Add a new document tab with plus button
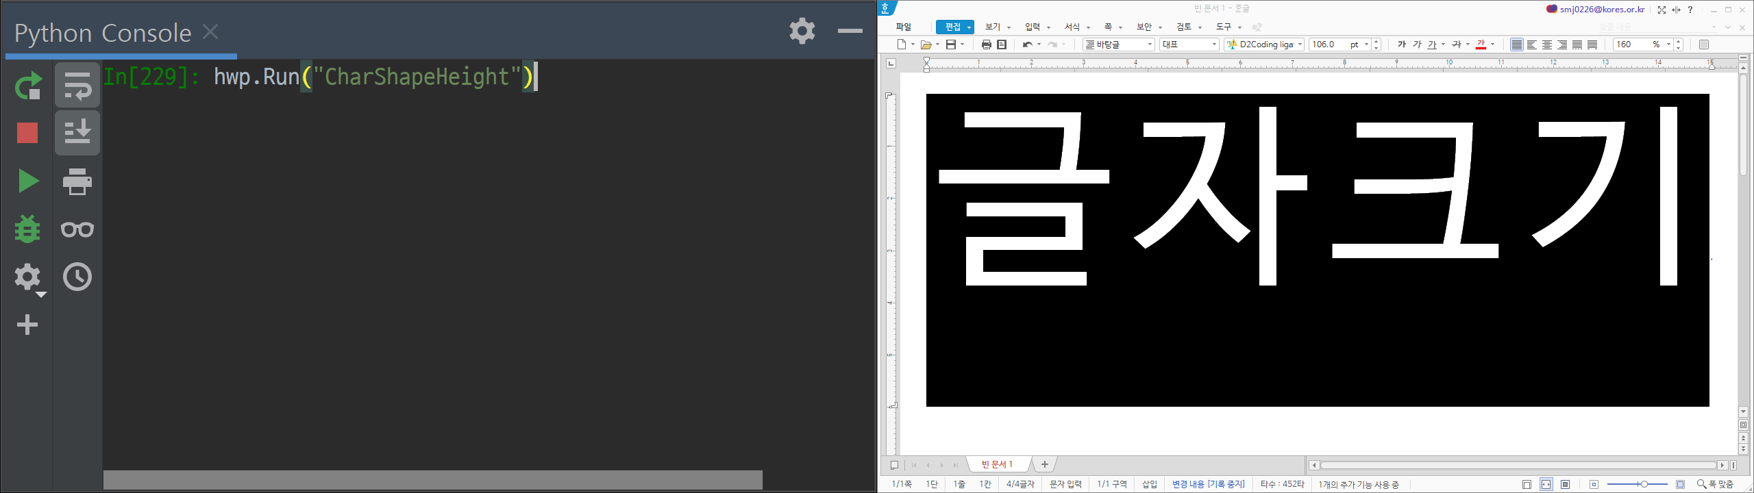 1045,464
